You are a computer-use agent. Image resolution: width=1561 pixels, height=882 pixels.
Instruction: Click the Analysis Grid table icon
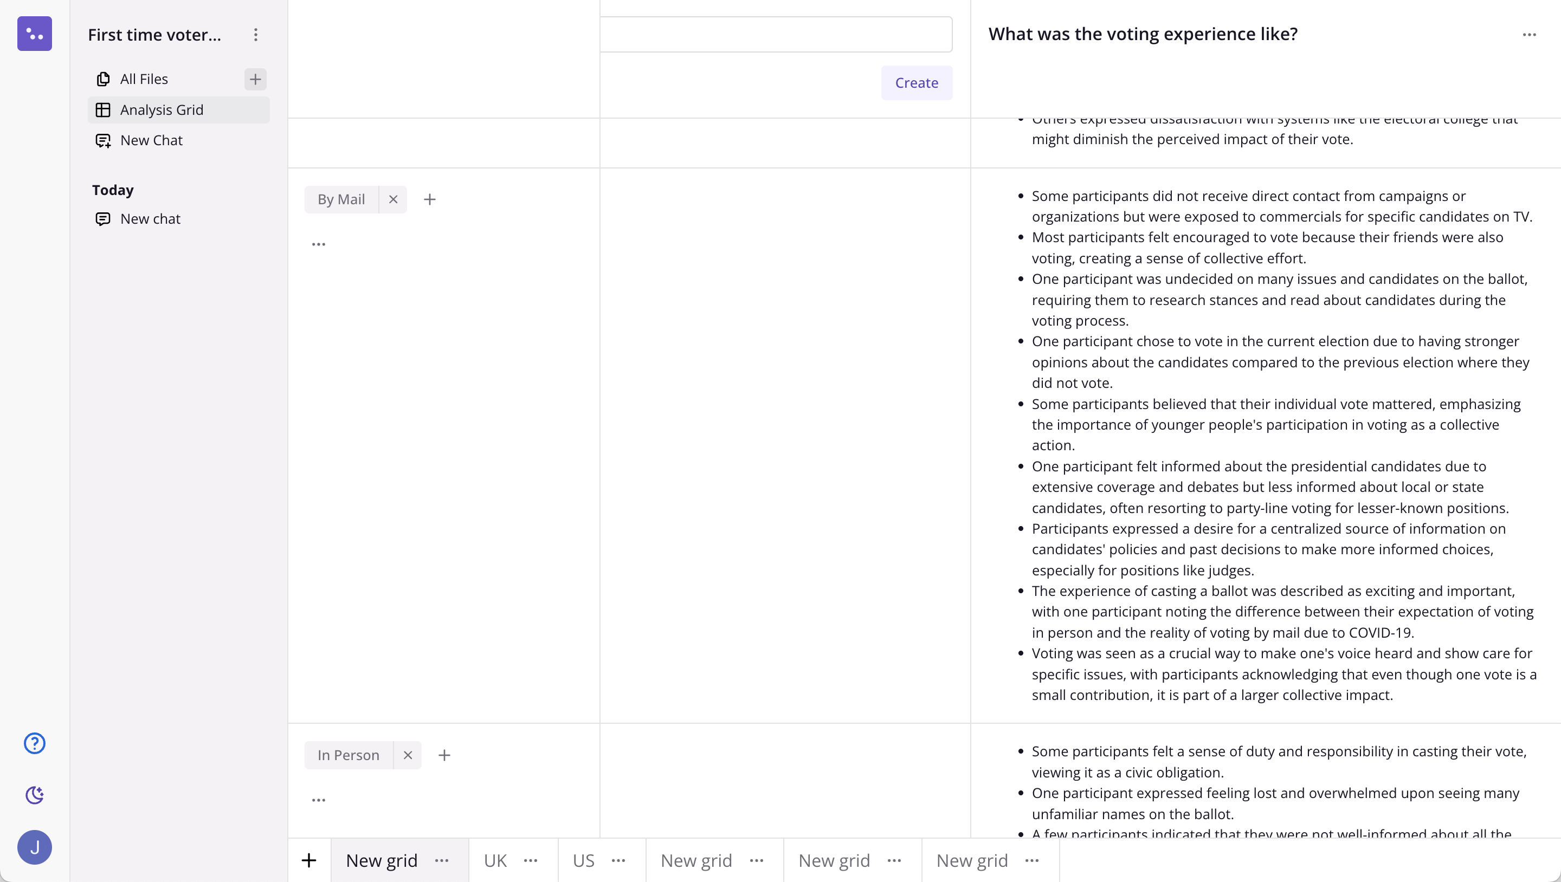click(x=103, y=111)
